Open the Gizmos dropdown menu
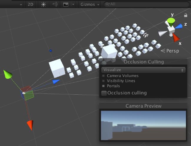The width and height of the screenshot is (191, 146). coord(89,4)
